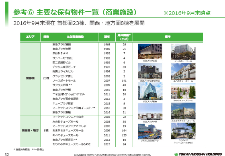Click the 関西圏・地方 area cell

point(30,131)
